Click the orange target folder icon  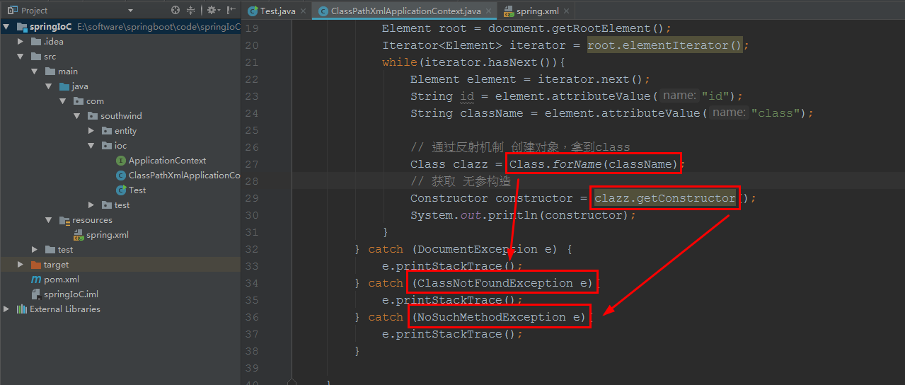point(36,265)
